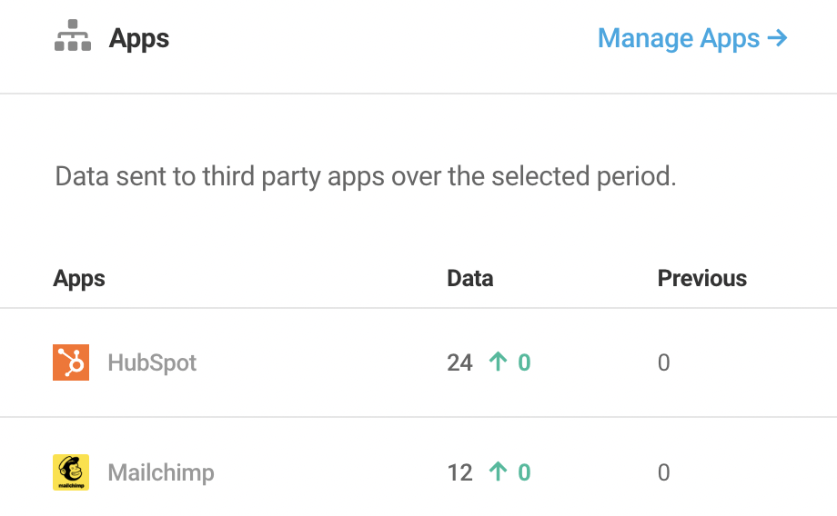The width and height of the screenshot is (837, 516).
Task: Click the third party apps description text
Action: (x=366, y=177)
